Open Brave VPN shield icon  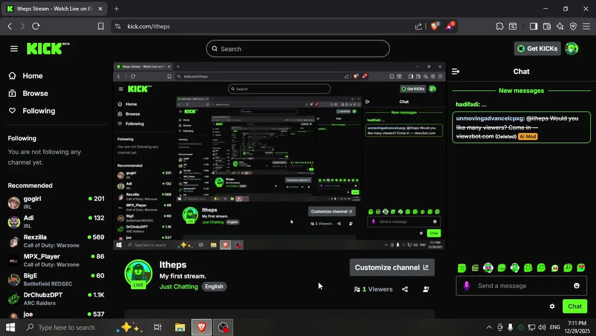coord(573,26)
